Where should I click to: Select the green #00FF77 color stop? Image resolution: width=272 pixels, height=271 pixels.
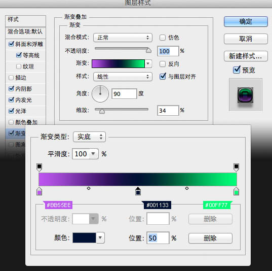(236, 191)
